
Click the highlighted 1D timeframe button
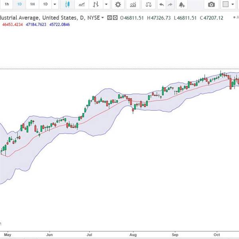20,4
